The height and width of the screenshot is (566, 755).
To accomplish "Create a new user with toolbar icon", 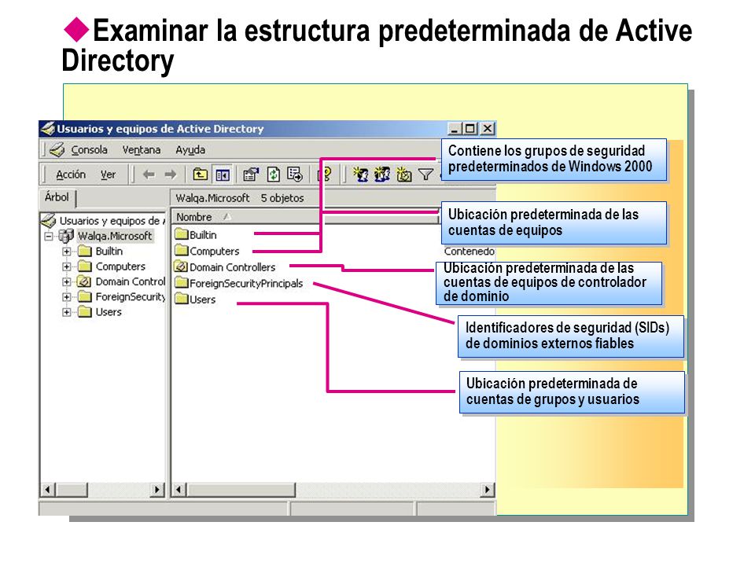I will tap(361, 175).
